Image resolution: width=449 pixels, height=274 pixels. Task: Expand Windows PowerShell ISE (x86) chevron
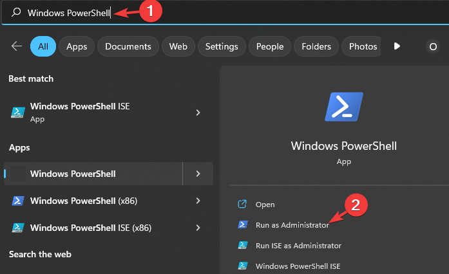click(x=198, y=228)
